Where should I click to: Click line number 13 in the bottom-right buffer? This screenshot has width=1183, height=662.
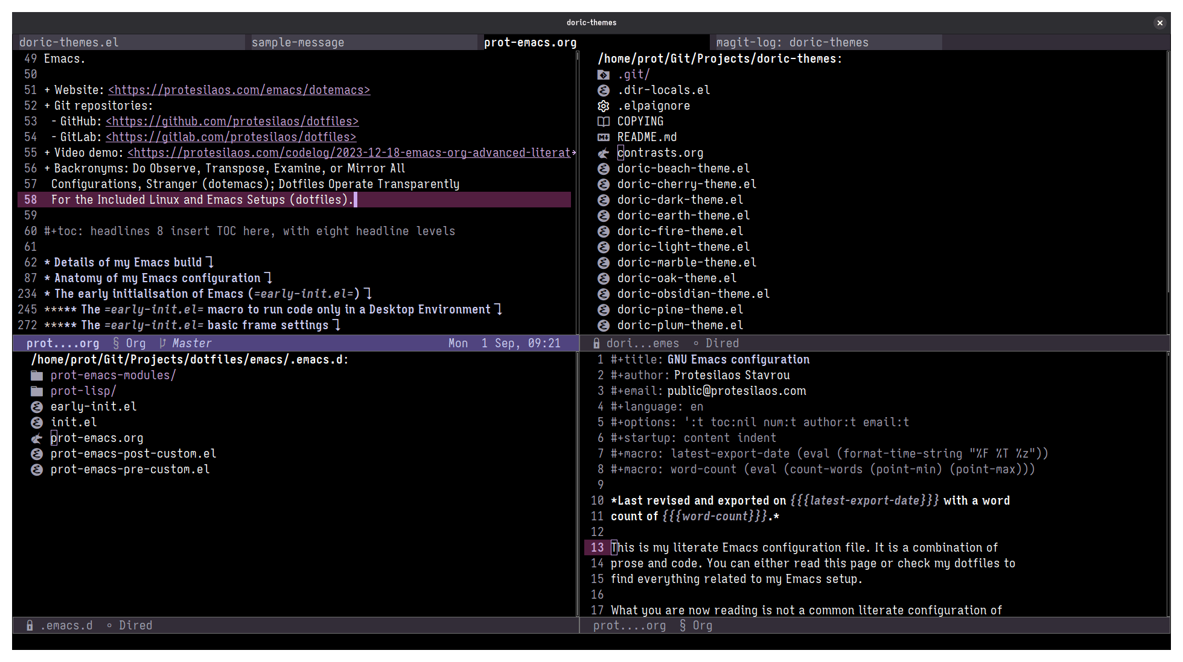point(597,548)
